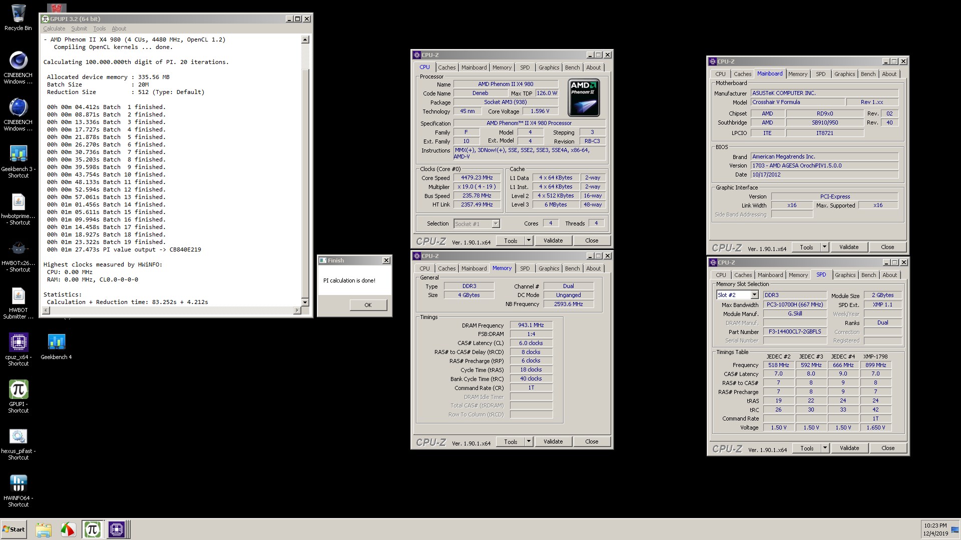Image resolution: width=961 pixels, height=540 pixels.
Task: Open the Start menu
Action: 14,529
